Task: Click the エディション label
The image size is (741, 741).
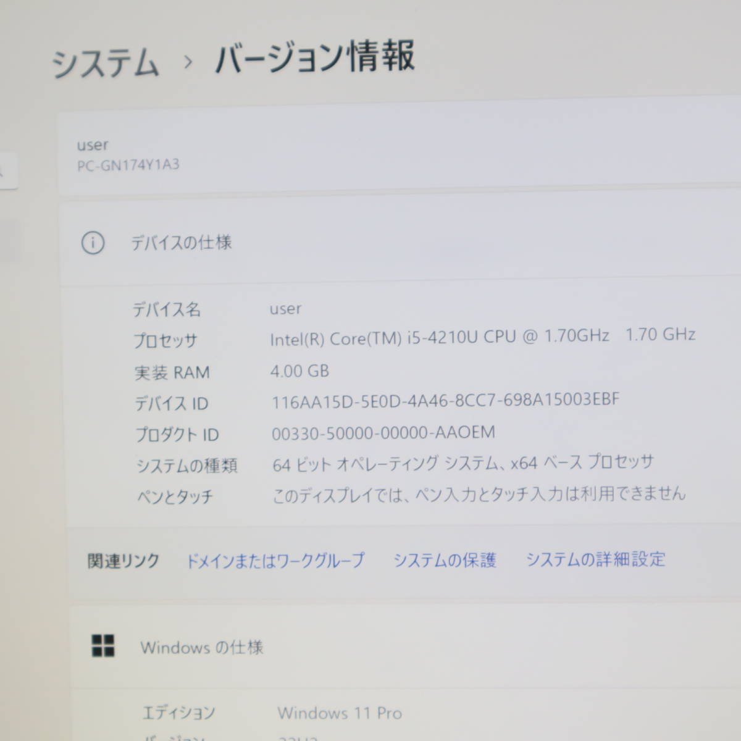Action: click(179, 713)
